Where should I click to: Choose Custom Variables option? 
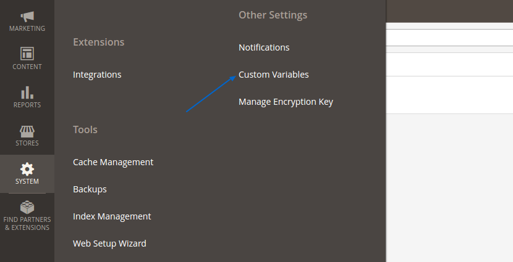tap(274, 75)
